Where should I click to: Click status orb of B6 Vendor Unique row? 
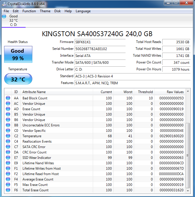(x=8, y=120)
